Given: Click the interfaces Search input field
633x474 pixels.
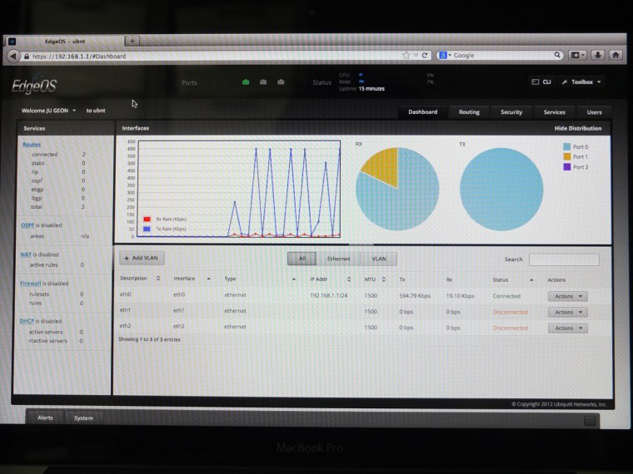Looking at the screenshot, I should (x=564, y=259).
